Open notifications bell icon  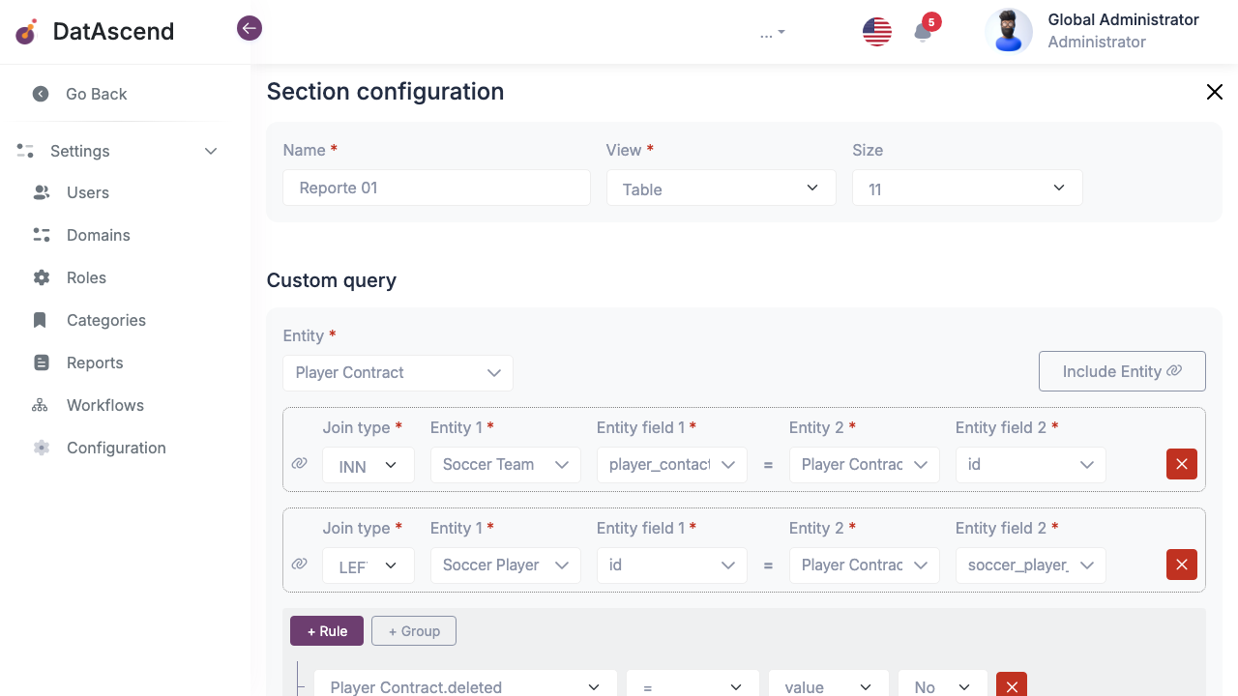(x=923, y=33)
